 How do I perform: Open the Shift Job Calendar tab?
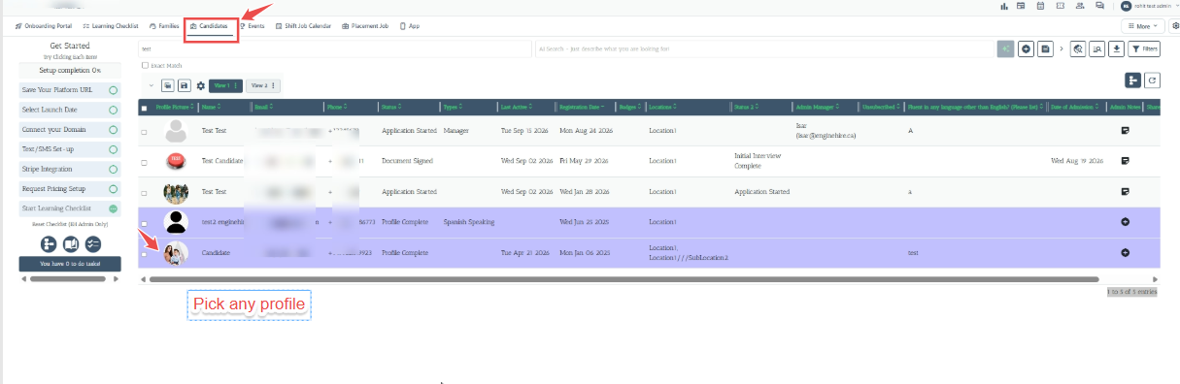[x=303, y=26]
